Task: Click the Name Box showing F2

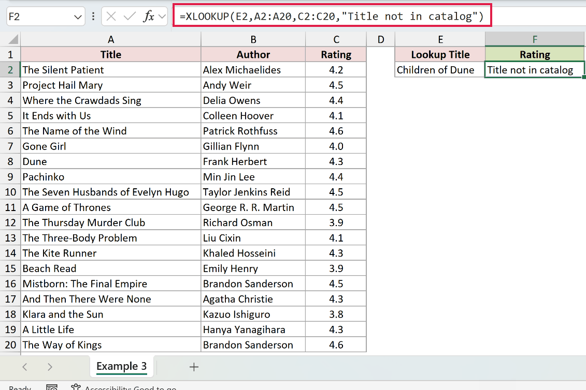Action: coord(39,17)
